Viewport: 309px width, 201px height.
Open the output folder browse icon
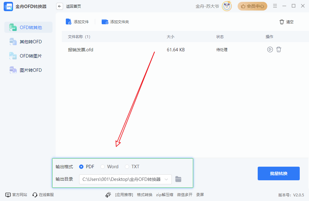tap(178, 179)
